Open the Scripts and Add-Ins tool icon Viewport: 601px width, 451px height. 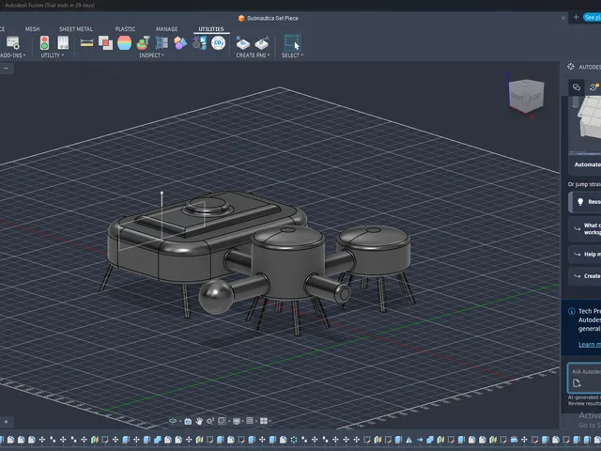click(12, 43)
